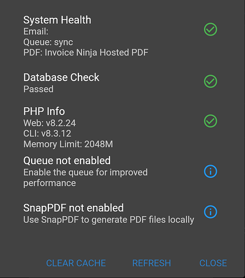
Task: Click the 'Passed' database status text
Action: click(x=38, y=89)
